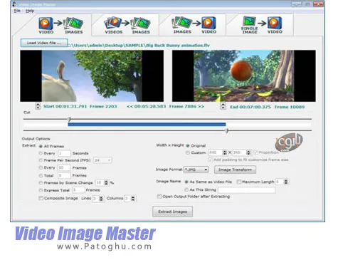Click the End 00:07:00.375 time text

[250, 107]
